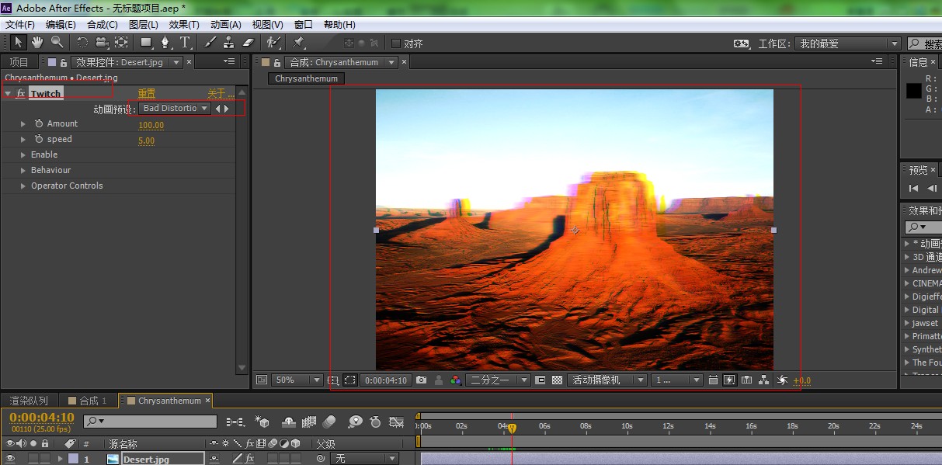The image size is (942, 465).
Task: Select the Horizontal Type tool
Action: click(185, 43)
